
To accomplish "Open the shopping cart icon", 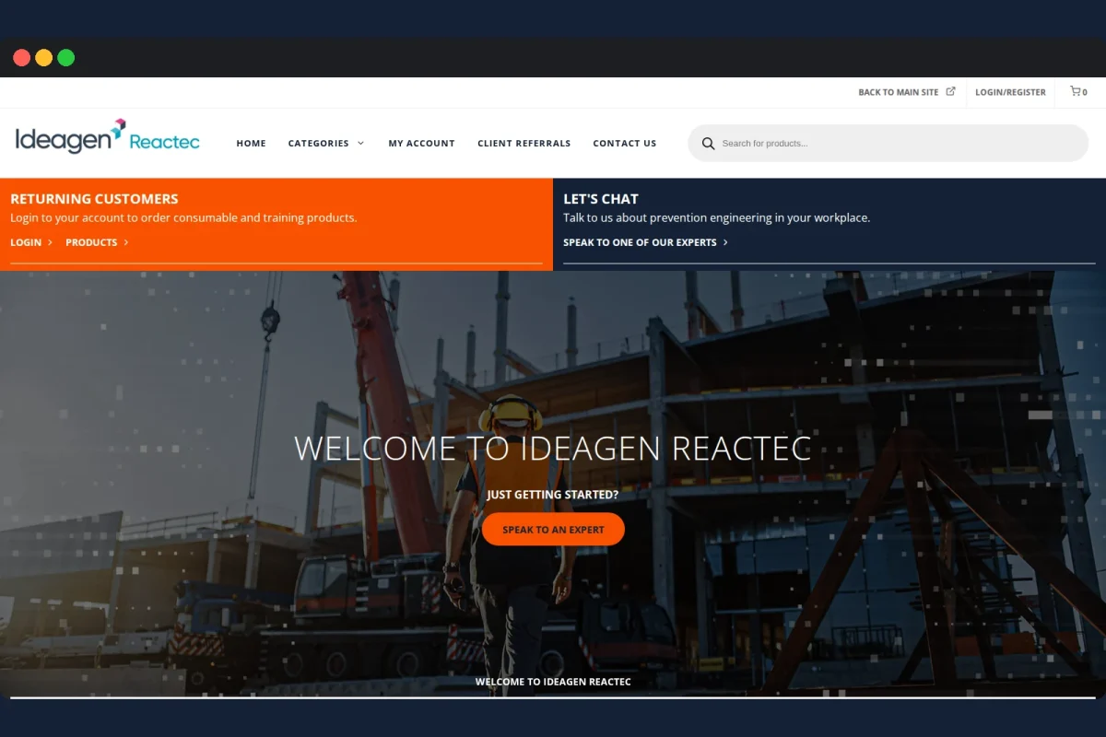I will coord(1077,91).
